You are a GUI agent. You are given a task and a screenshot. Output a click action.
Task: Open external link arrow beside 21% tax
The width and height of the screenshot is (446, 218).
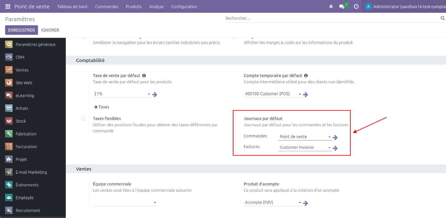[x=155, y=94]
